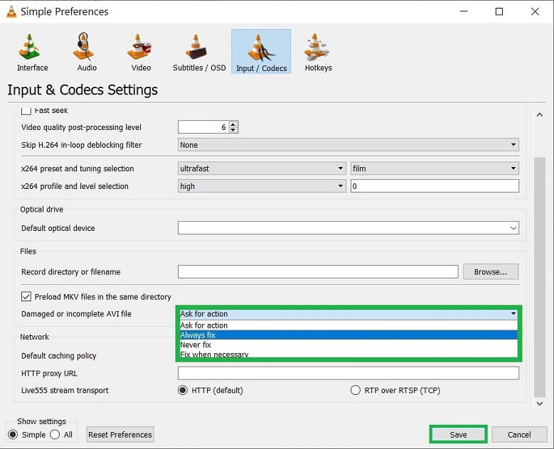Click the Record directory or filename field
The image size is (554, 449).
318,272
